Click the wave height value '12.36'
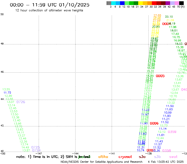The height and width of the screenshot is (164, 187). pos(23,142)
